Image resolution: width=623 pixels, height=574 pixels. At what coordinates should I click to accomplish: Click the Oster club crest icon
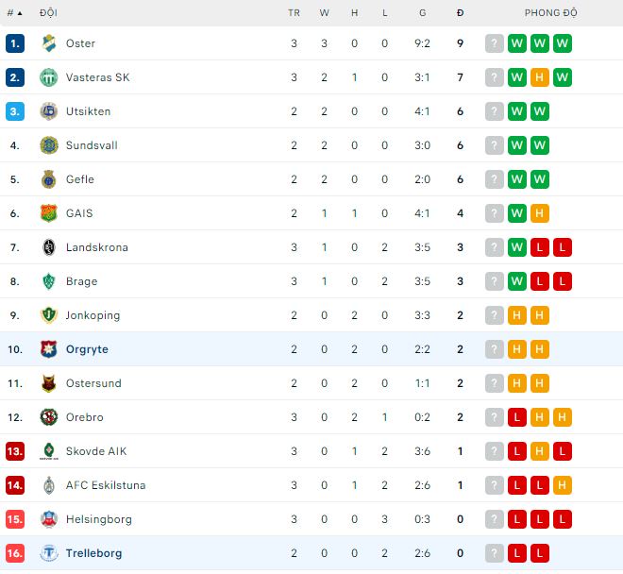click(49, 43)
